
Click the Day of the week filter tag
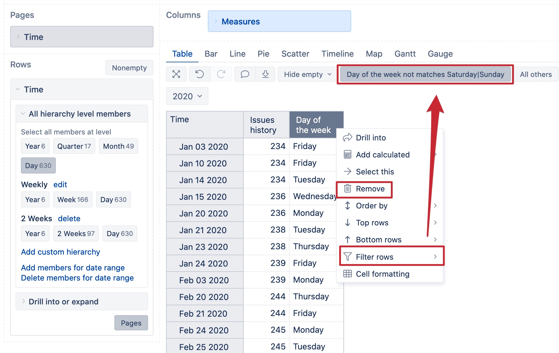click(x=425, y=74)
